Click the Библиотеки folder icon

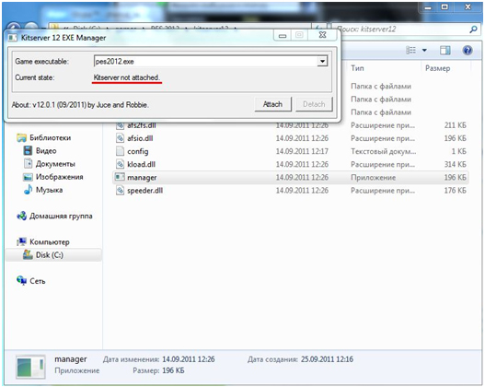(x=21, y=138)
